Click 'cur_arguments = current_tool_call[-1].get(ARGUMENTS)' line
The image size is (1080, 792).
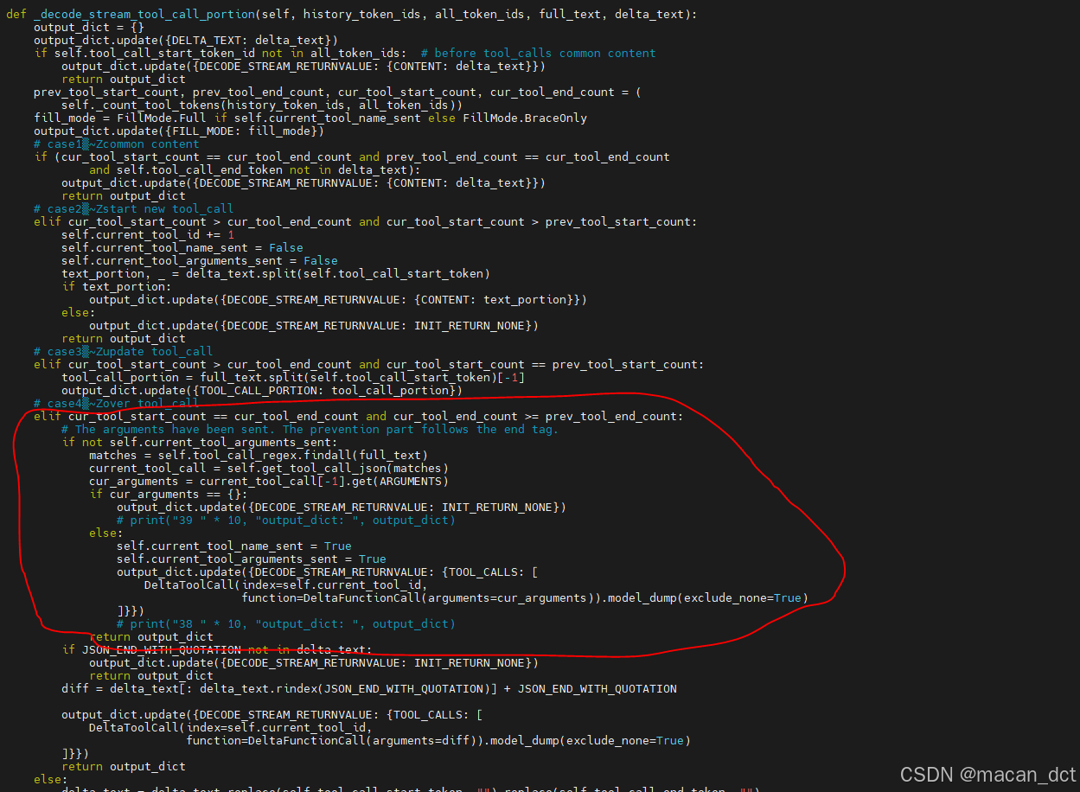(x=269, y=481)
